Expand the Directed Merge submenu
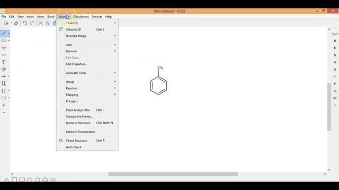The width and height of the screenshot is (339, 190). coord(87,36)
